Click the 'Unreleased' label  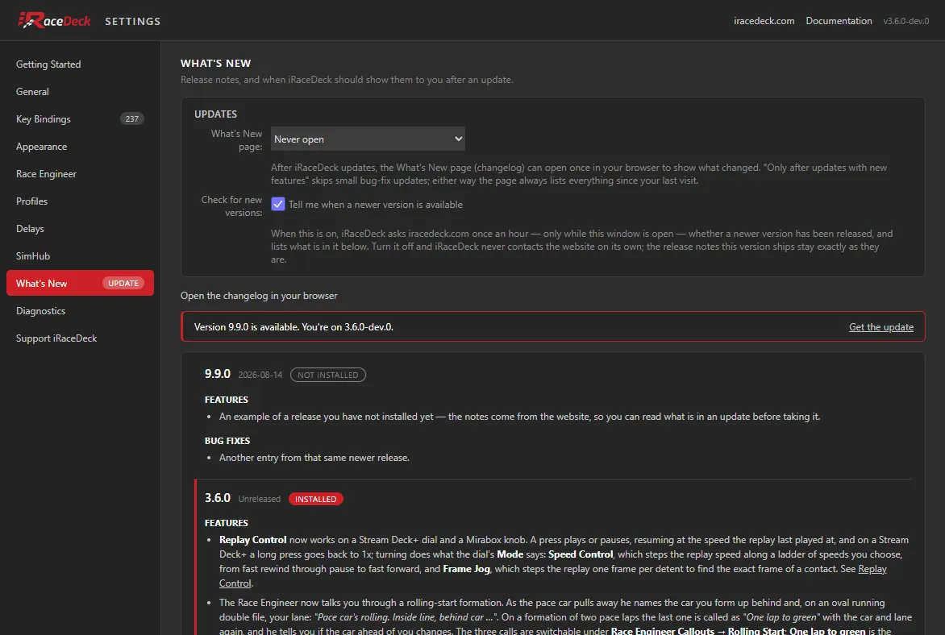[259, 499]
